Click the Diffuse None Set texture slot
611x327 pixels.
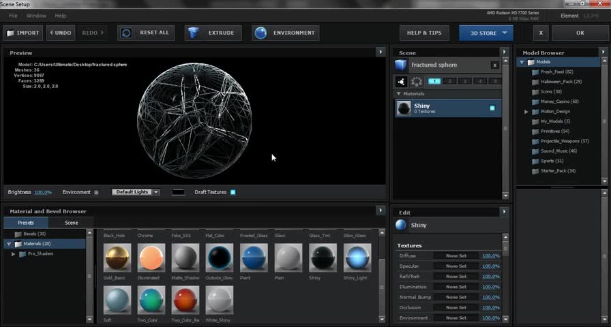coord(456,255)
